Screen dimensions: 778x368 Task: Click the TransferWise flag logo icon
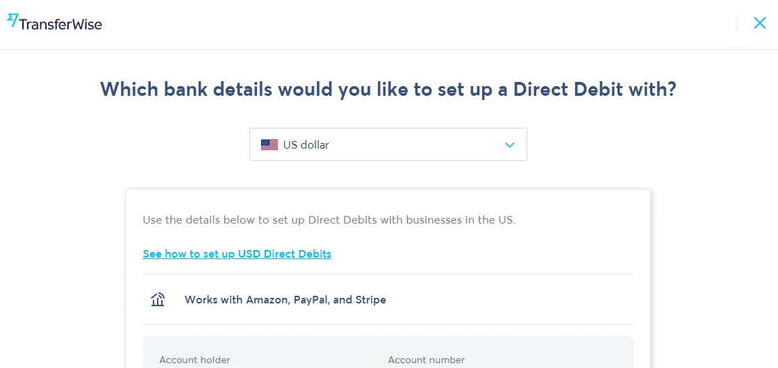[13, 20]
